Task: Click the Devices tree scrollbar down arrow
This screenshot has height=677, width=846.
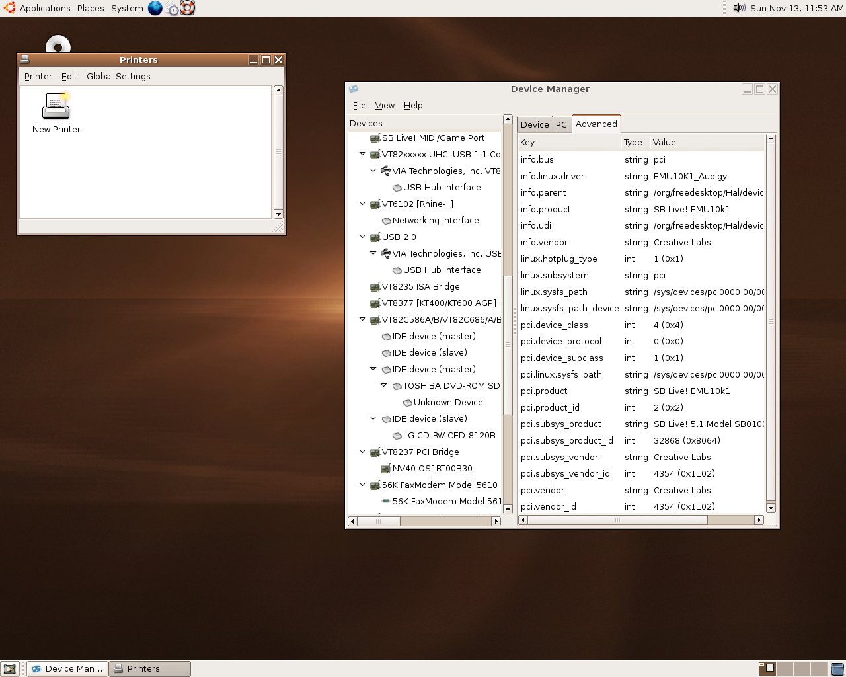Action: click(508, 509)
